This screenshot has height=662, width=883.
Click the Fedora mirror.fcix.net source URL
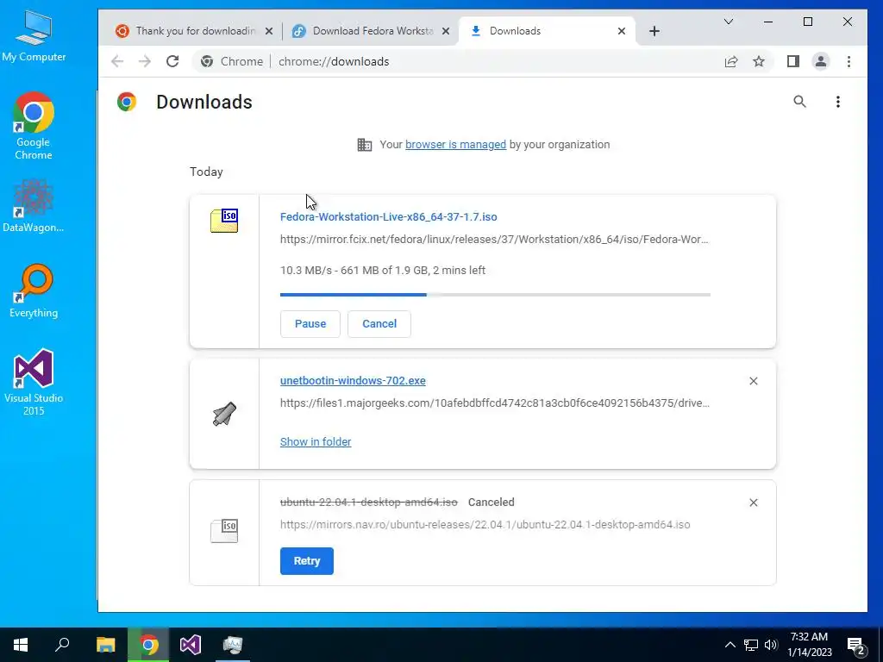[494, 240]
